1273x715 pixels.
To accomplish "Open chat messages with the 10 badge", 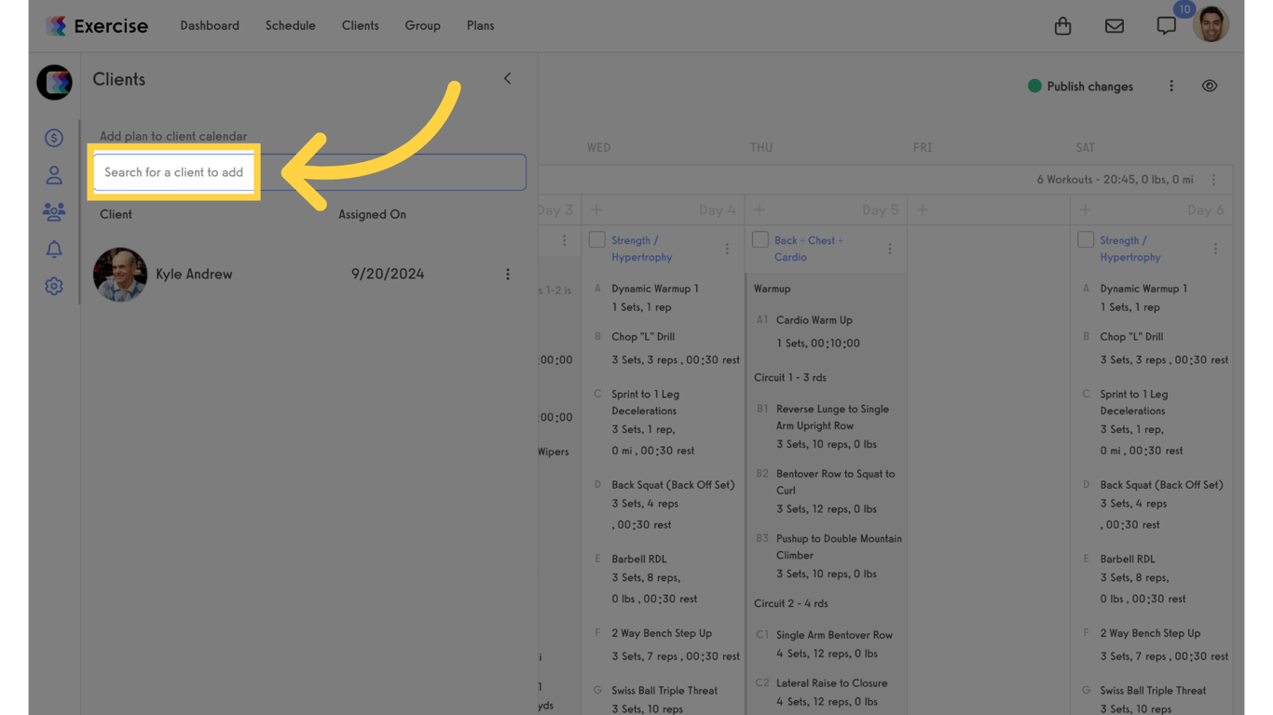I will (x=1166, y=26).
